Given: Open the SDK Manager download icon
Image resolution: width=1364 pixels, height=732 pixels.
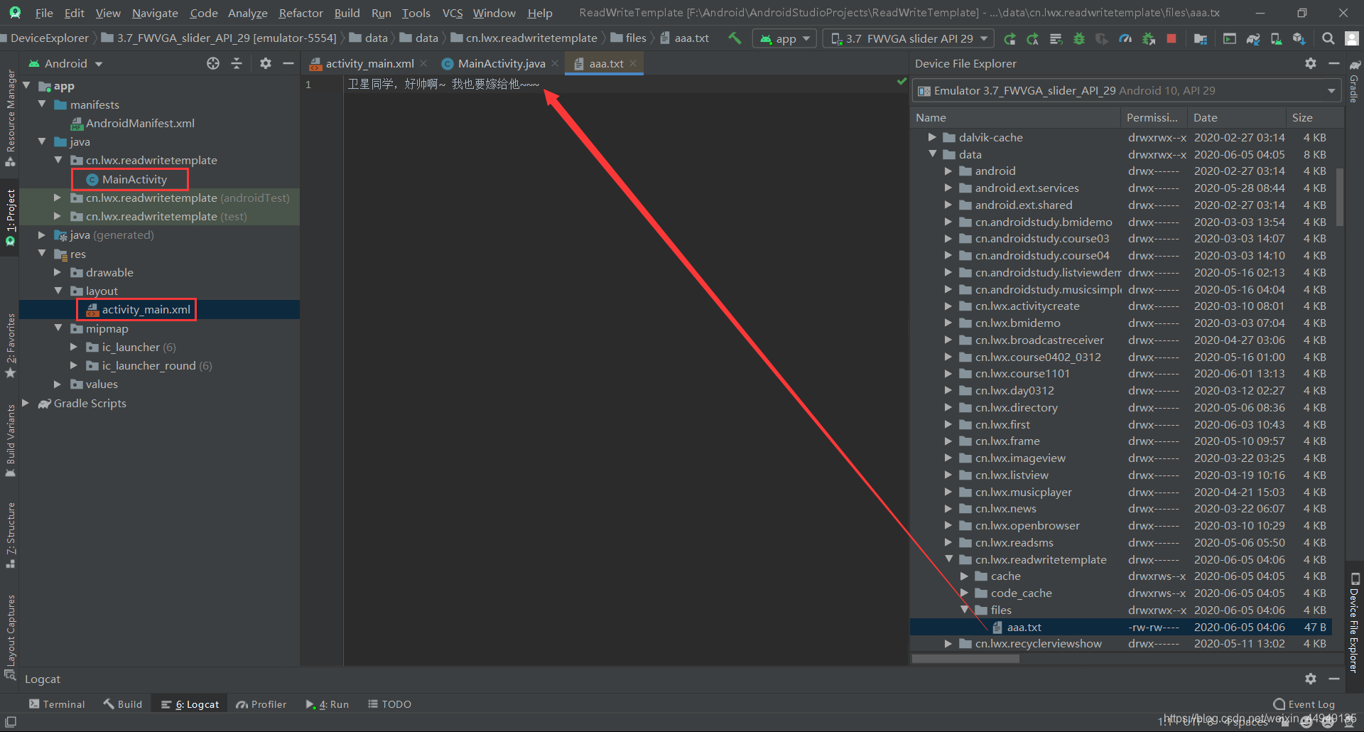Looking at the screenshot, I should coord(1300,38).
